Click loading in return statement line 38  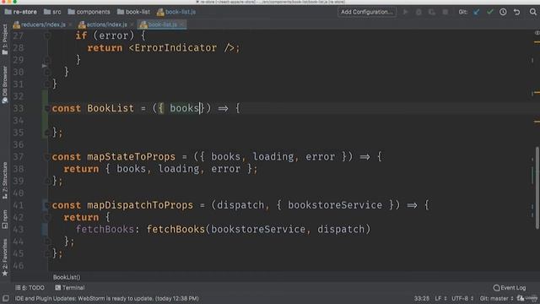[x=178, y=169]
